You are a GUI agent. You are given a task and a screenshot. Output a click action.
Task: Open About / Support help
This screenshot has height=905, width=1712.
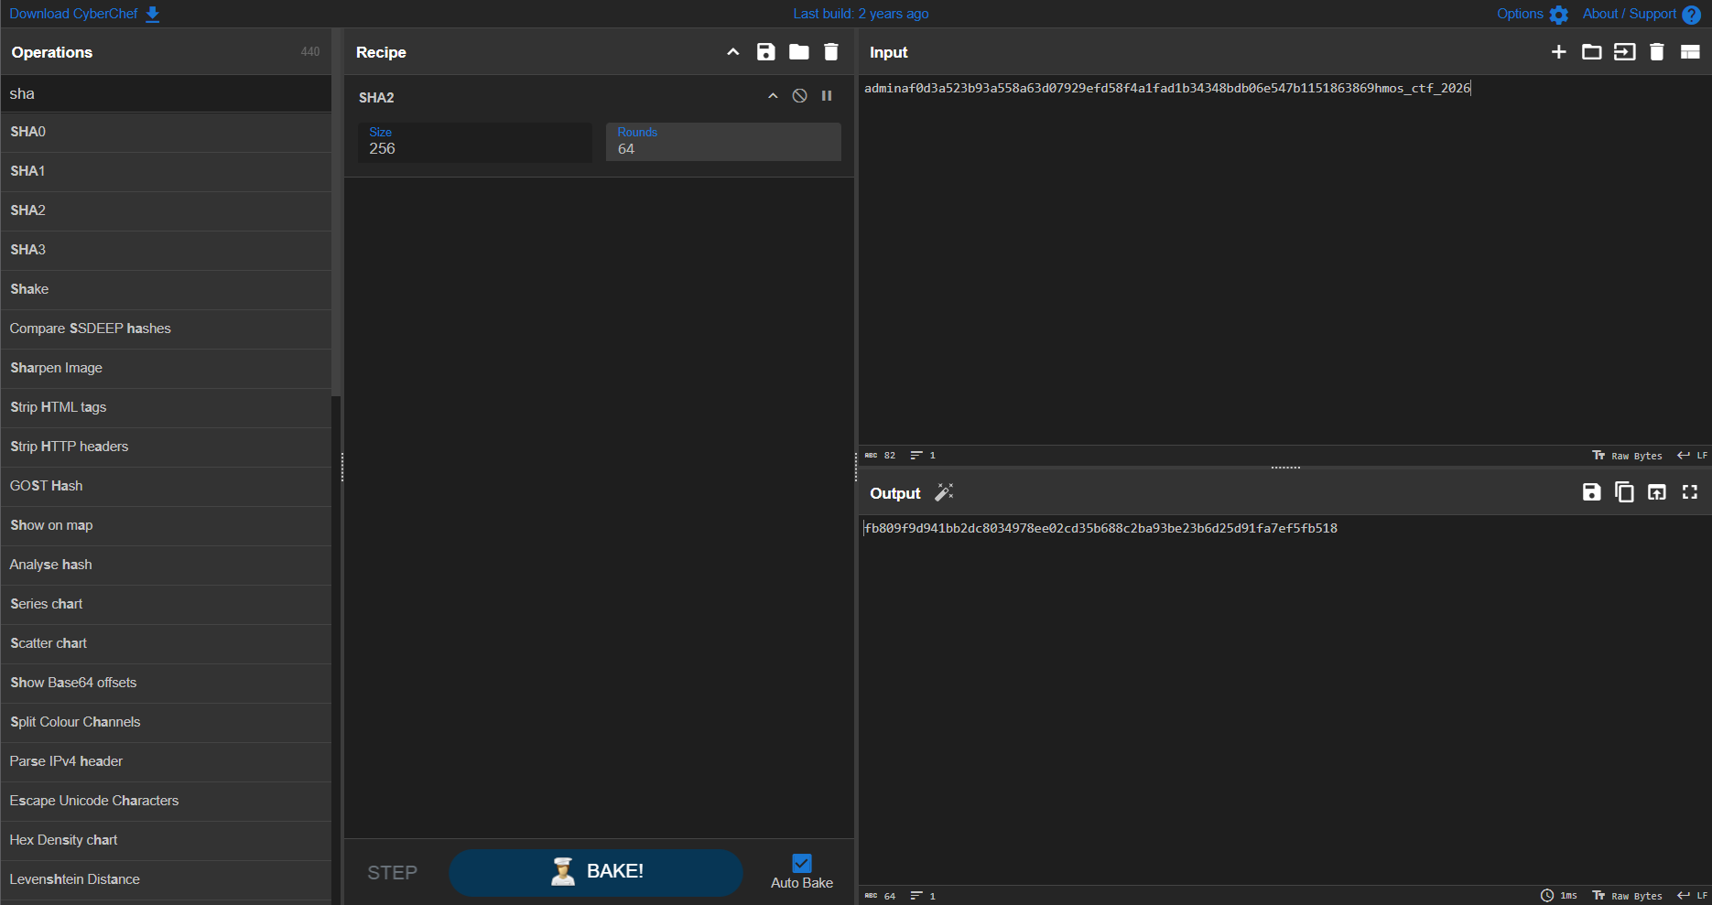click(1642, 14)
